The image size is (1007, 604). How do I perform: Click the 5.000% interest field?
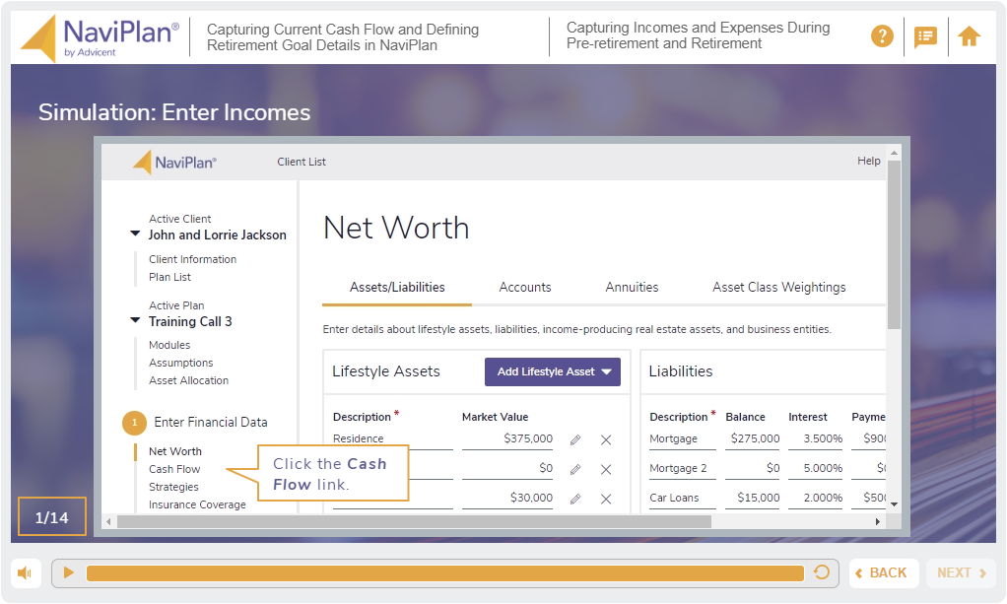tap(815, 468)
